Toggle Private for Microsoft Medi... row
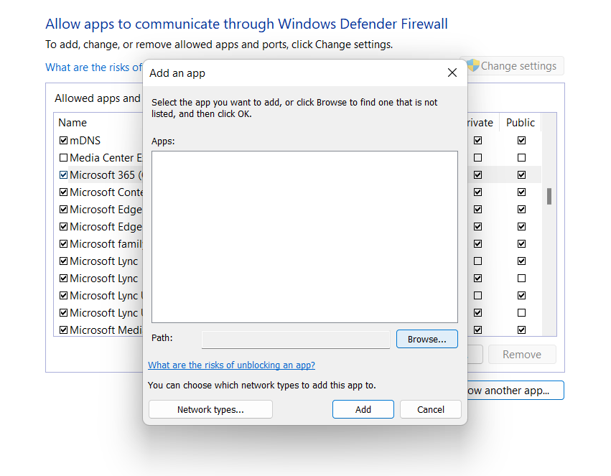Image resolution: width=611 pixels, height=476 pixels. (477, 330)
